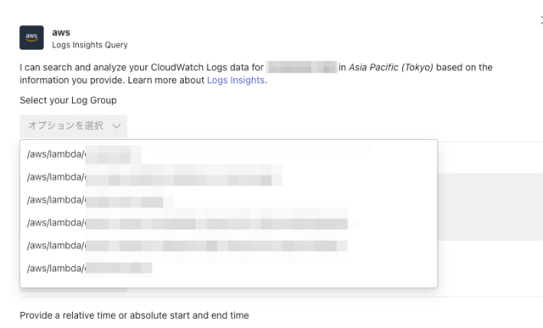This screenshot has height=328, width=543.
Task: Click the bold aws app name
Action: click(61, 32)
